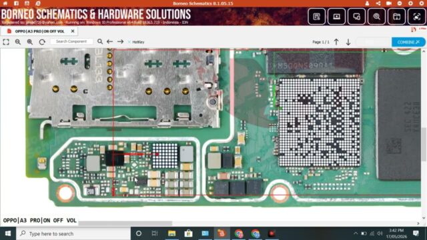Click the horizontal scrollbar thumb of viewer
Image resolution: width=427 pixels, height=240 pixels.
point(125,223)
